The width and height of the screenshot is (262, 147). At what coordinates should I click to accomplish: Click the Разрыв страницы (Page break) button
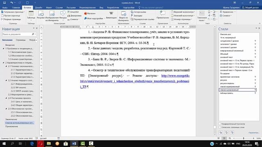[x=11, y=19]
